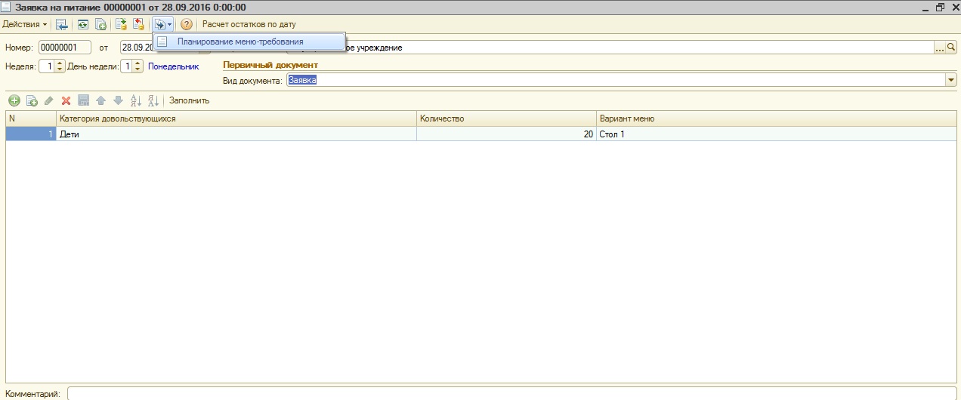Click the ellipsis button in institution field
Screen dimensions: 961x400
tap(940, 48)
